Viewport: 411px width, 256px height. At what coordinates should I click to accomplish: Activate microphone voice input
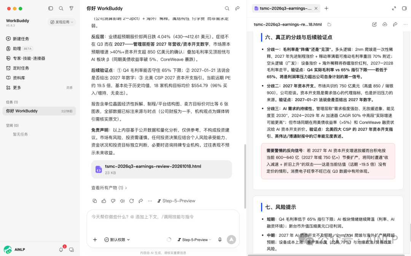220,240
